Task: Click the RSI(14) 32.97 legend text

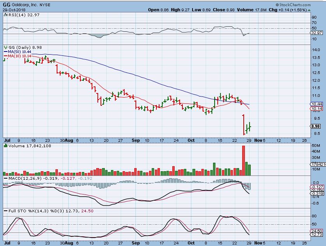Action: click(x=24, y=15)
